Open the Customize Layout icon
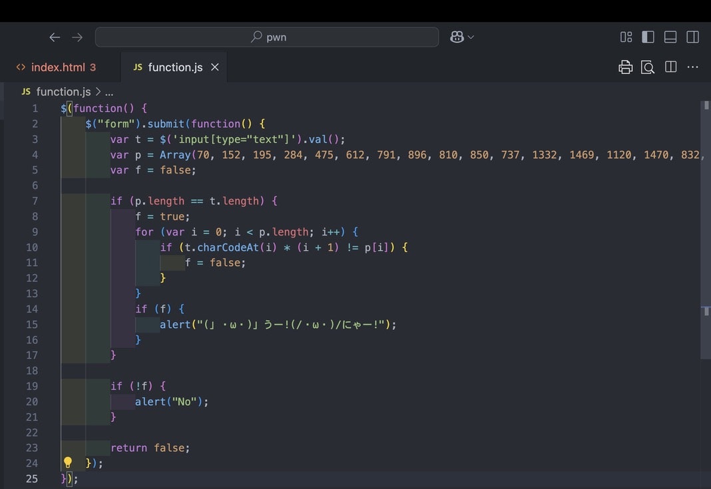Image resolution: width=711 pixels, height=489 pixels. [x=626, y=37]
